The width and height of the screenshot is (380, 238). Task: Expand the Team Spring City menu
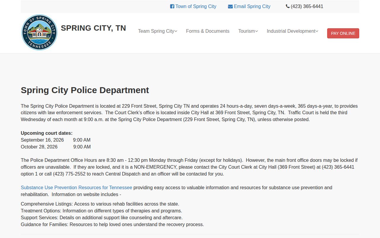(158, 31)
